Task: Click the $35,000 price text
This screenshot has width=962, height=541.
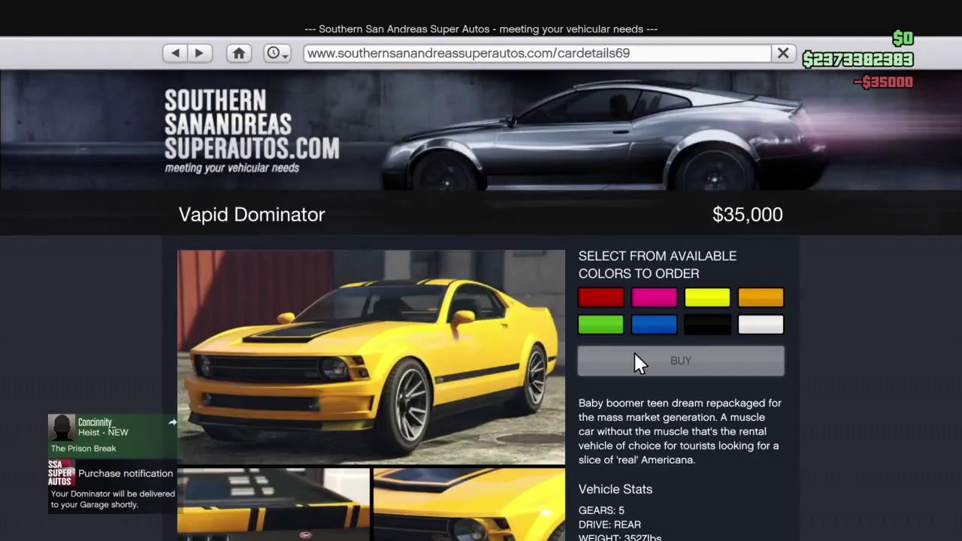Action: coord(748,214)
